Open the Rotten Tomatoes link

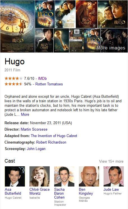(49, 84)
